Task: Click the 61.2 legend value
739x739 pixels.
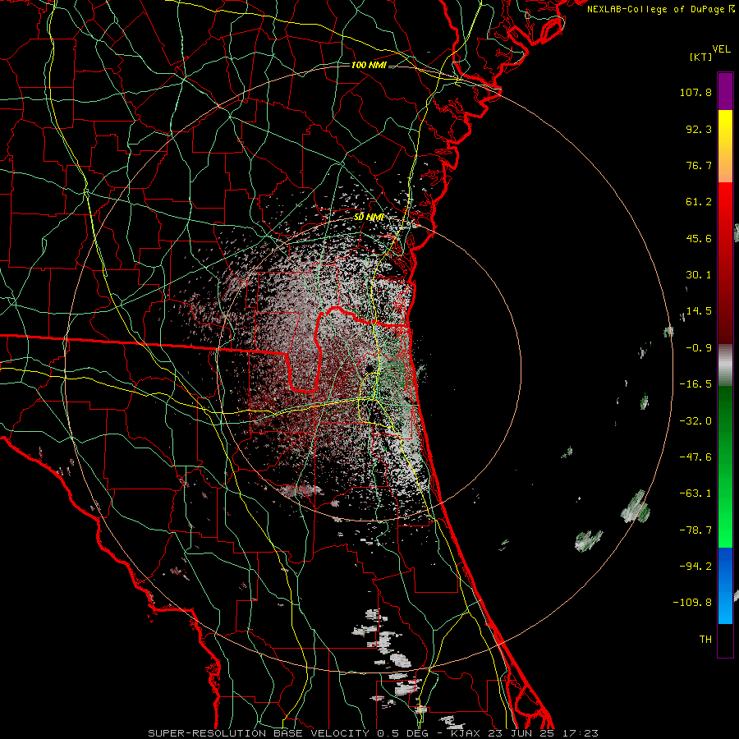Action: pyautogui.click(x=699, y=202)
